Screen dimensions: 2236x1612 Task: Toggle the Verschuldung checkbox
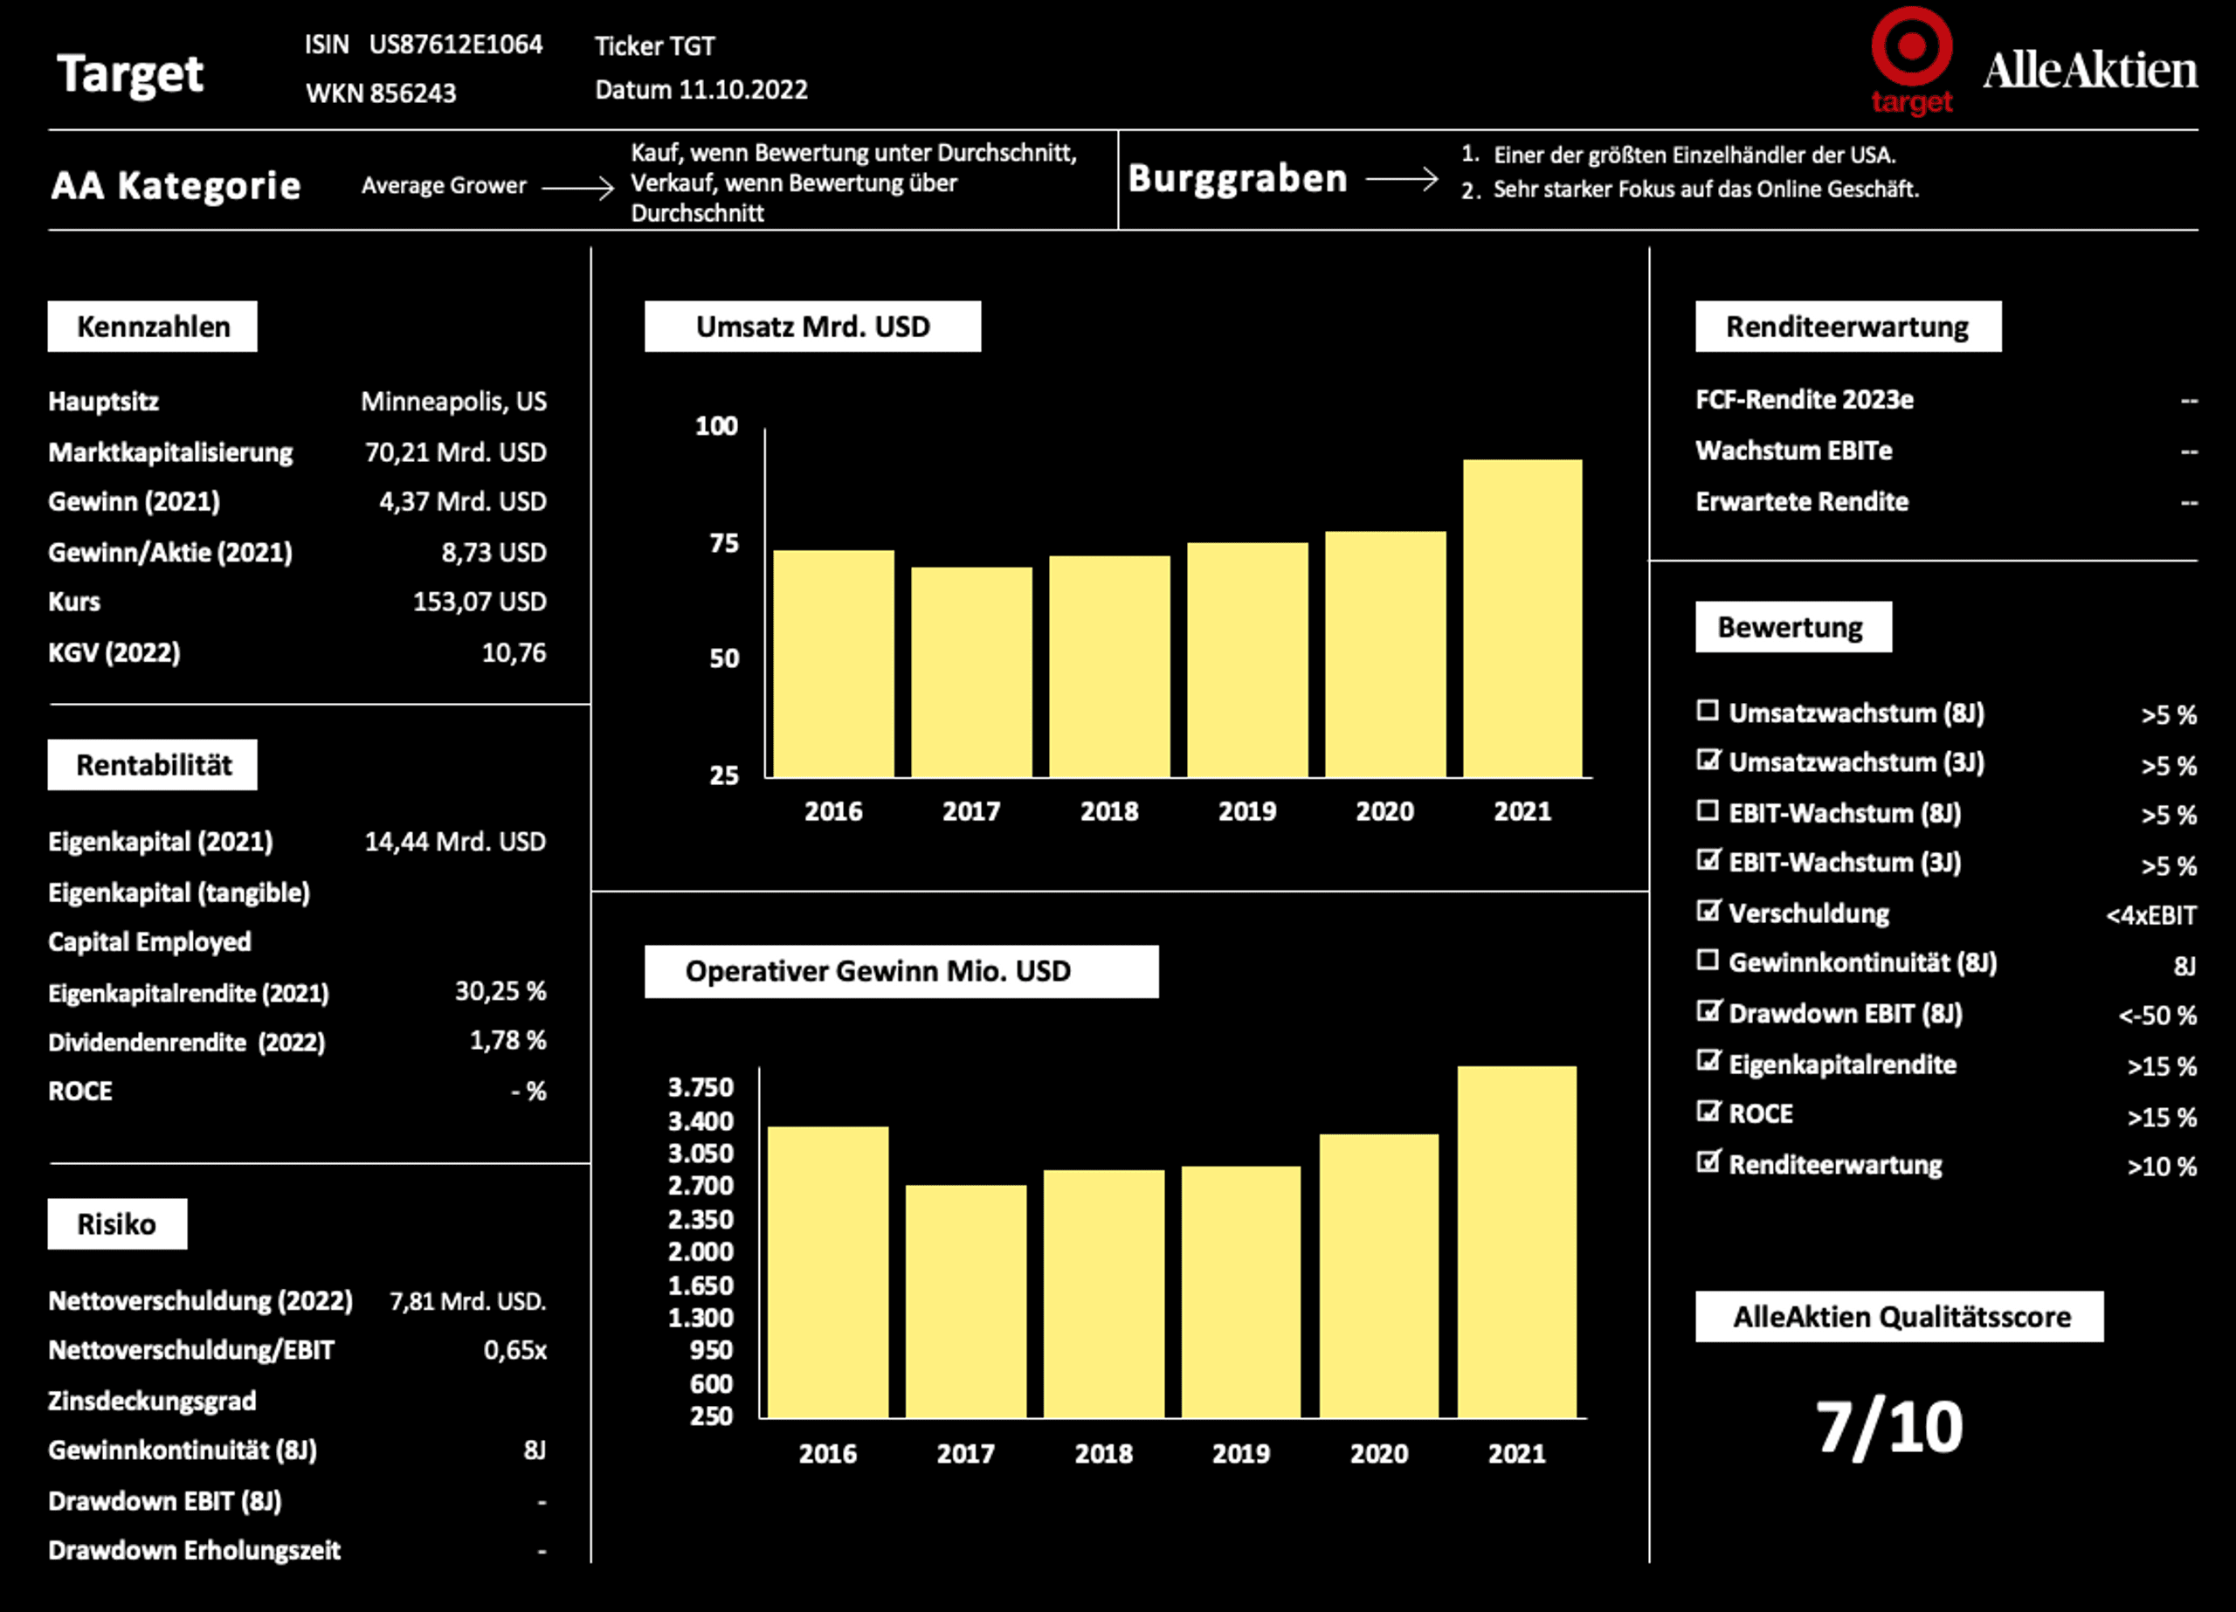[1708, 911]
